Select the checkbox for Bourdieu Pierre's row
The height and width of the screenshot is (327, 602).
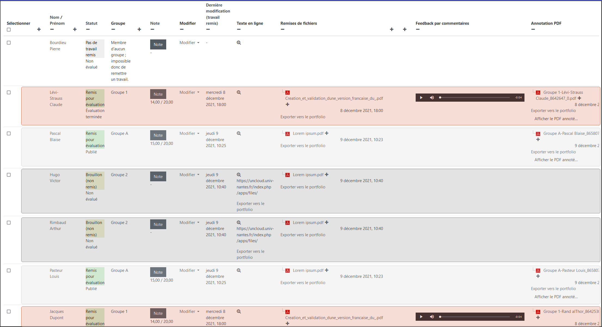(x=9, y=43)
